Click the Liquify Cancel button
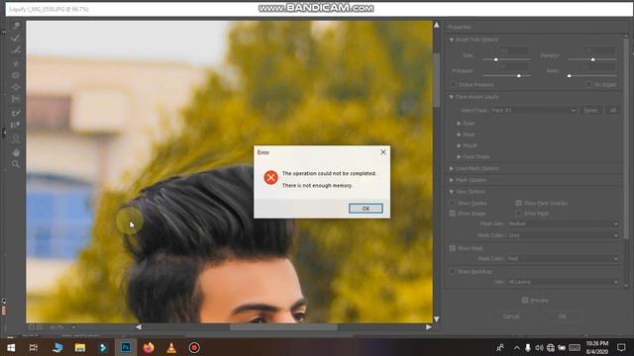Screen dimensions: 634x356 click(x=511, y=316)
